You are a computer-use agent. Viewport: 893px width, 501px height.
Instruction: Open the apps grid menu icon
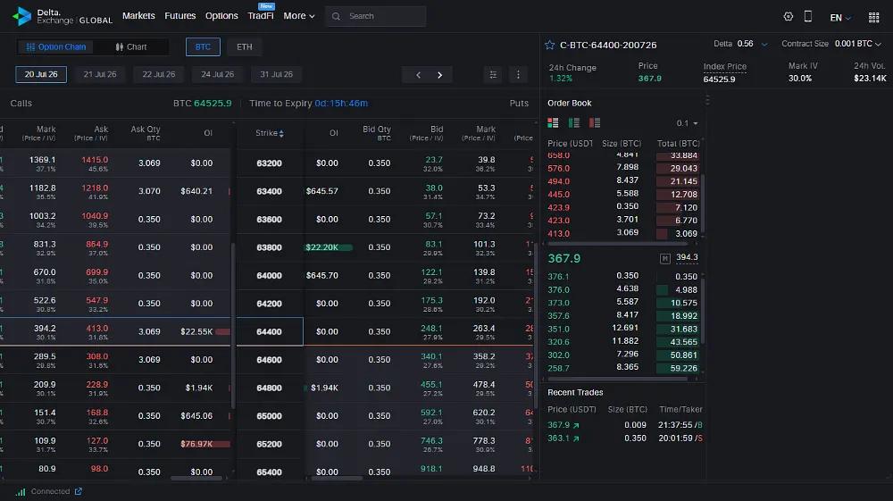[873, 17]
